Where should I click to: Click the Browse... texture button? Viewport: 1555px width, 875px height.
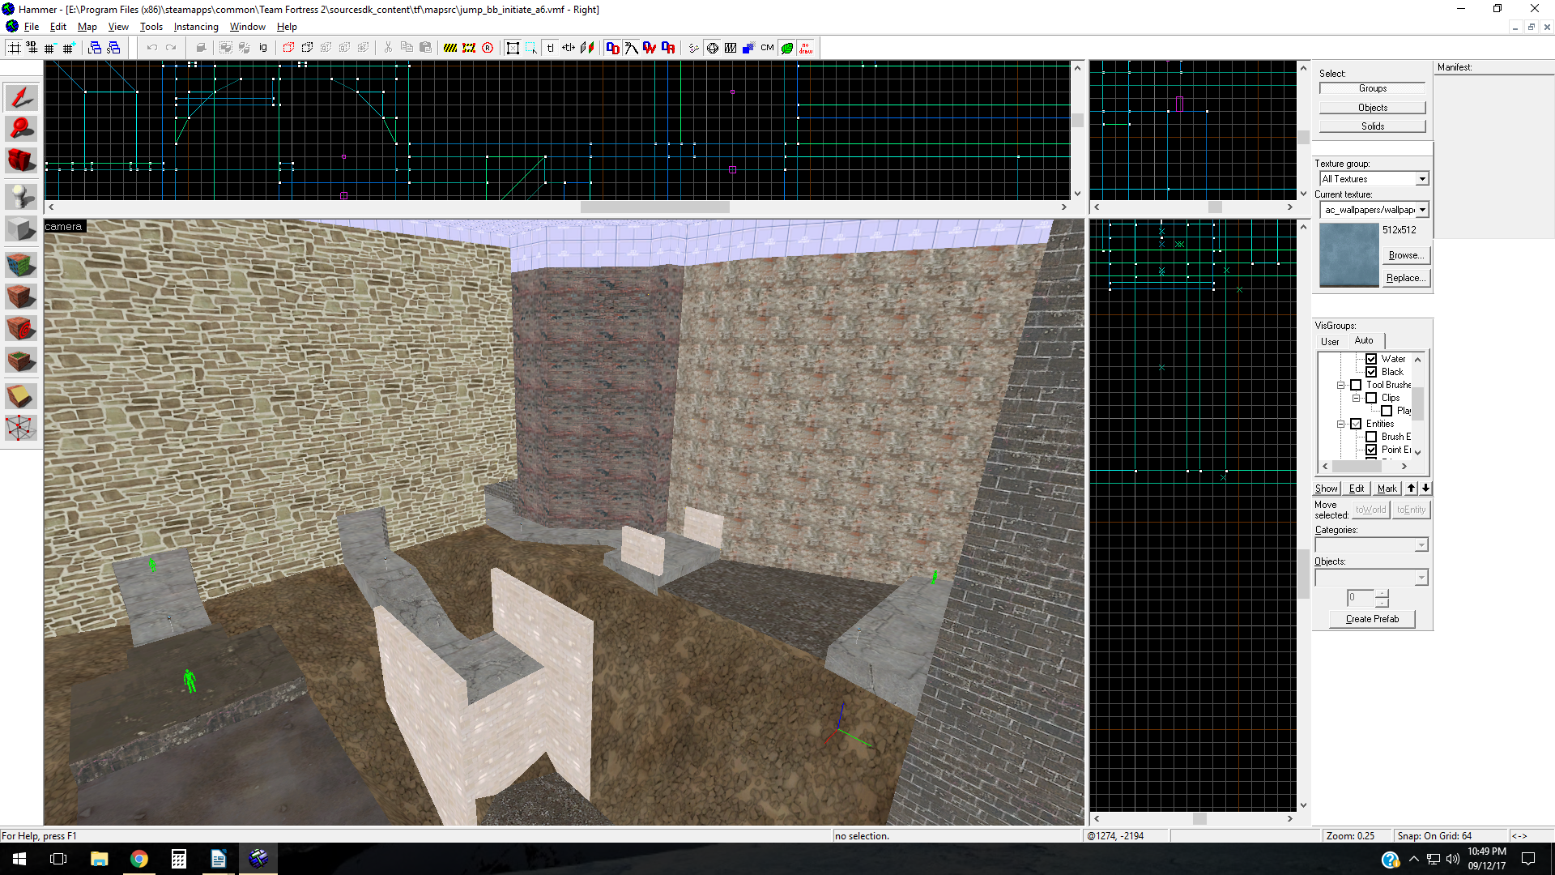pyautogui.click(x=1406, y=255)
